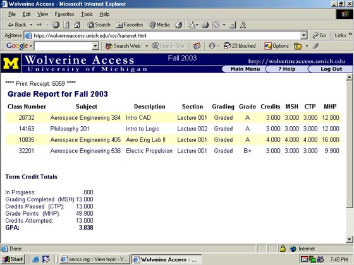Open Google toolbar Options

[277, 46]
